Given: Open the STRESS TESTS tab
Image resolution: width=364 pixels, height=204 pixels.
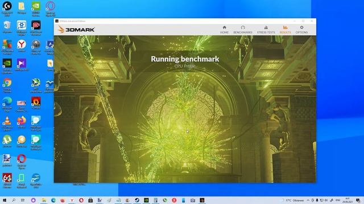Looking at the screenshot, I should pos(266,29).
